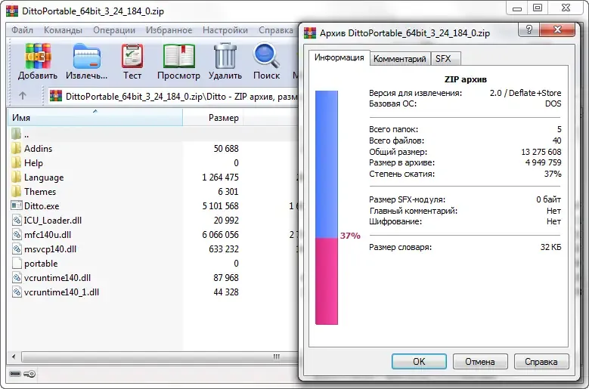Open the Команды menu

pos(63,30)
